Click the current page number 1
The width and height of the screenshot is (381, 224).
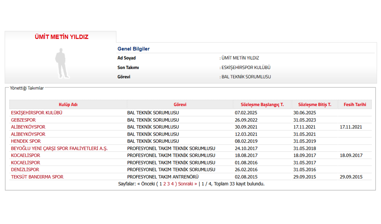point(161,184)
